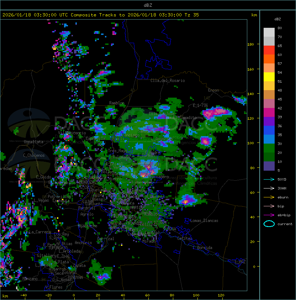This screenshot has width=296, height=300.
Task: Click the 'C_Chilenos' label on the map
Action: pyautogui.click(x=34, y=155)
